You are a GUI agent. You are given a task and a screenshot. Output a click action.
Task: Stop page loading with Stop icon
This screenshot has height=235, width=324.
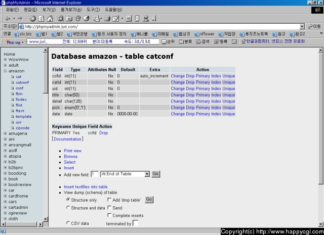[x=32, y=19]
